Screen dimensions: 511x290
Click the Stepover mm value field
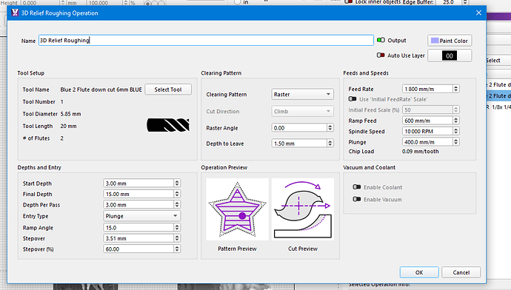(x=138, y=238)
